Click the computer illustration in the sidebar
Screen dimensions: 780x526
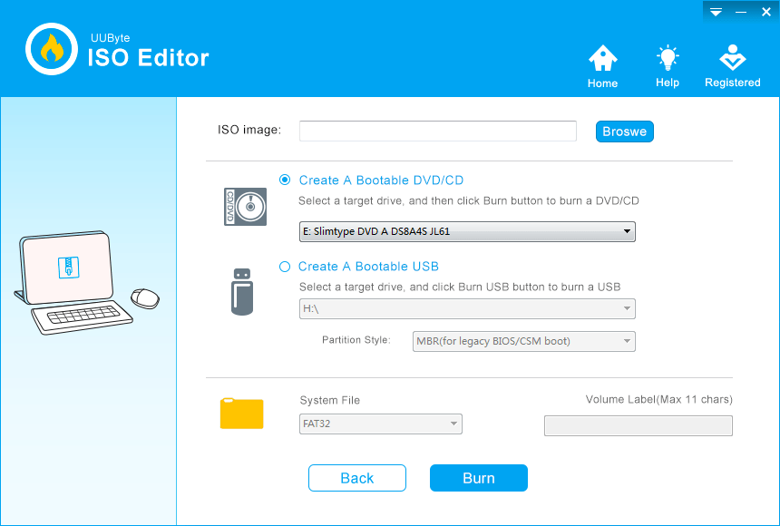[x=86, y=283]
